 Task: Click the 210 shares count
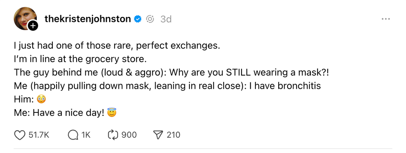[173, 135]
